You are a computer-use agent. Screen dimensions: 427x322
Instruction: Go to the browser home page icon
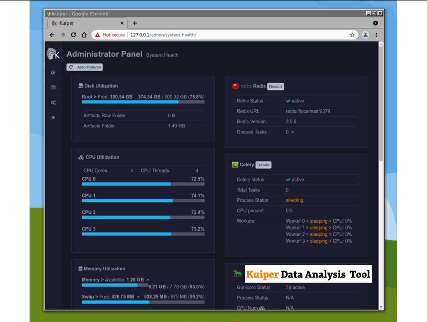tap(84, 35)
